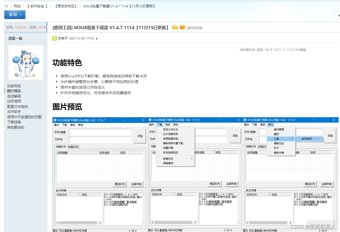Expand the triangle arrow after the post date

[x=97, y=38]
